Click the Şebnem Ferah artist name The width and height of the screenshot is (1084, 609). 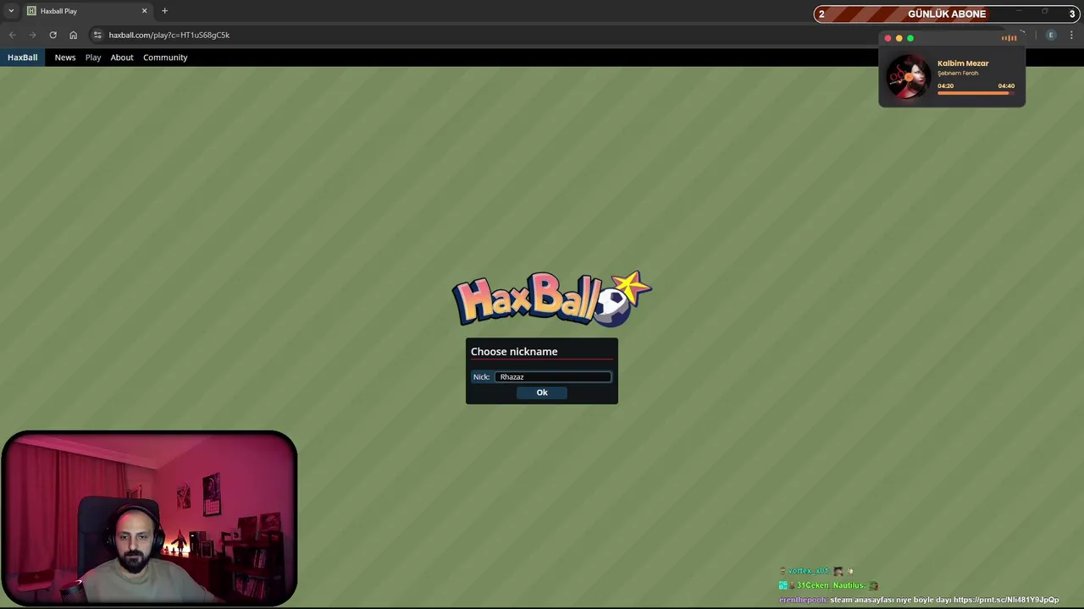point(958,74)
